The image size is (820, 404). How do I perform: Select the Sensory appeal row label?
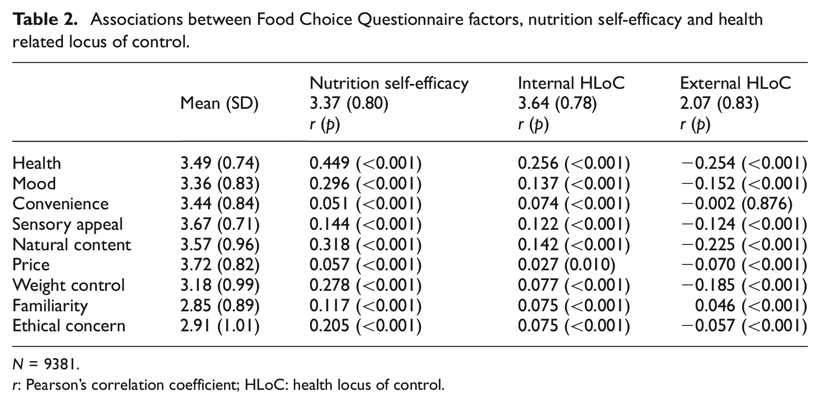point(67,224)
